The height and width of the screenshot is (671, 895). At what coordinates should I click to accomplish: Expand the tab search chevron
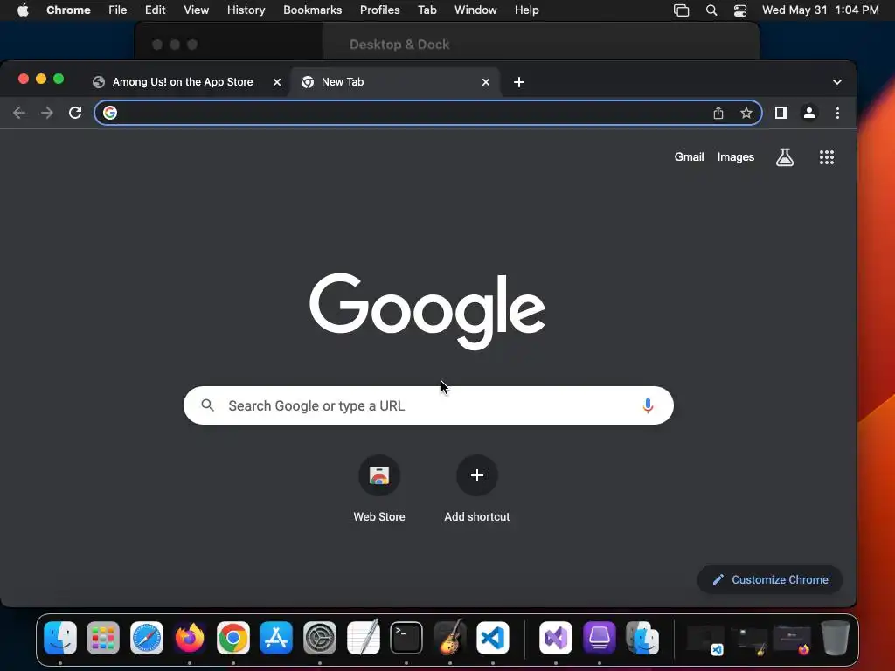point(837,82)
